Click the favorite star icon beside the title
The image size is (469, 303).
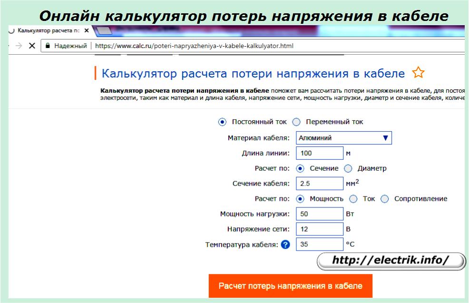[418, 73]
